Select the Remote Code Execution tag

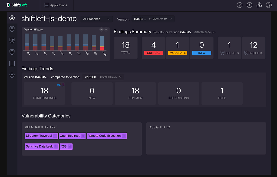point(107,136)
